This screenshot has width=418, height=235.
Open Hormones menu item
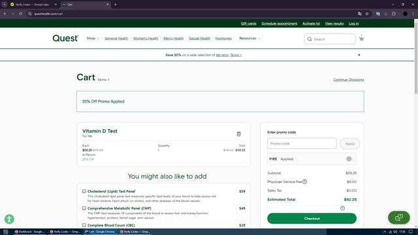223,39
